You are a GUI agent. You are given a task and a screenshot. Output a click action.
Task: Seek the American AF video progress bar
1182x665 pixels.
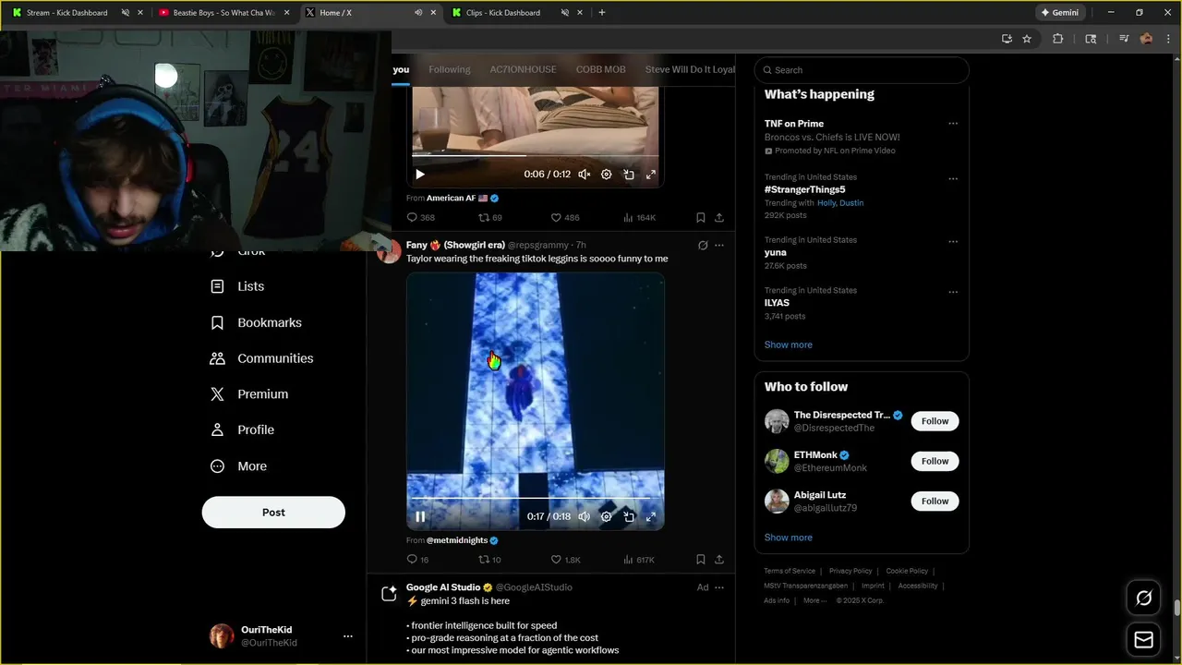pyautogui.click(x=536, y=156)
